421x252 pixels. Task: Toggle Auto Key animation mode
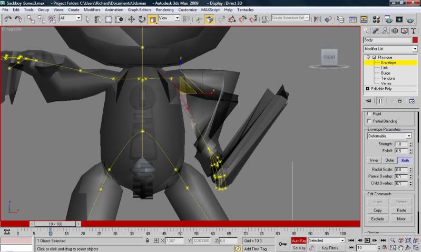tap(299, 240)
